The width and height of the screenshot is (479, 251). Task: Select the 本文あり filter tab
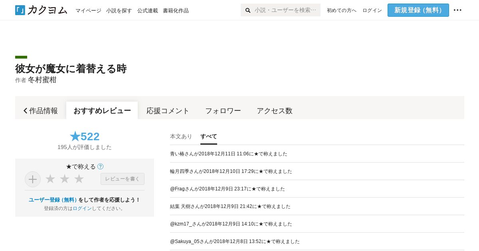[x=181, y=136]
